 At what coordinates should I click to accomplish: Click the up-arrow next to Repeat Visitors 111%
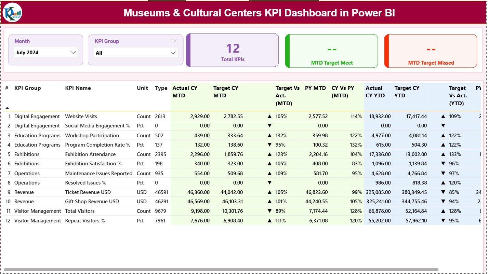(270, 220)
